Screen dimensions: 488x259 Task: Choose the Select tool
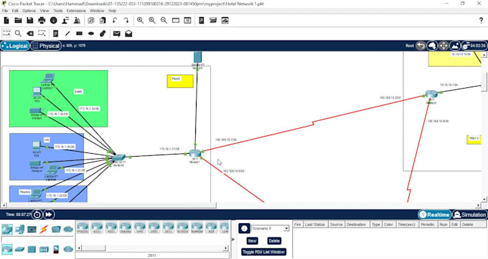coord(6,33)
